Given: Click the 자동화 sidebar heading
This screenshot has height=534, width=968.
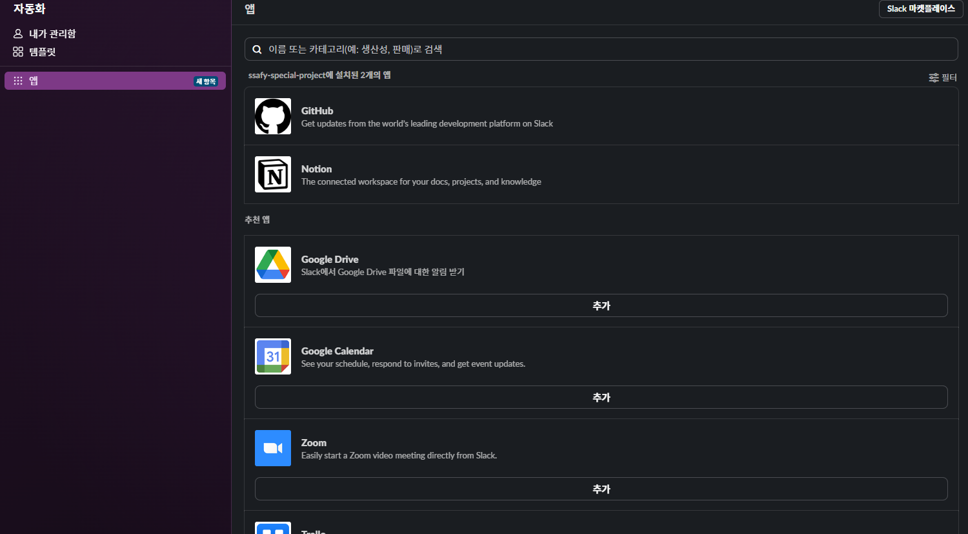Looking at the screenshot, I should pos(30,9).
